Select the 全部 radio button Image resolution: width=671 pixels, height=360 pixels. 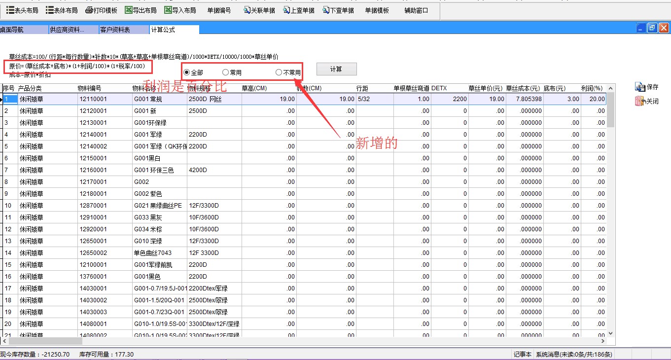[x=187, y=72]
